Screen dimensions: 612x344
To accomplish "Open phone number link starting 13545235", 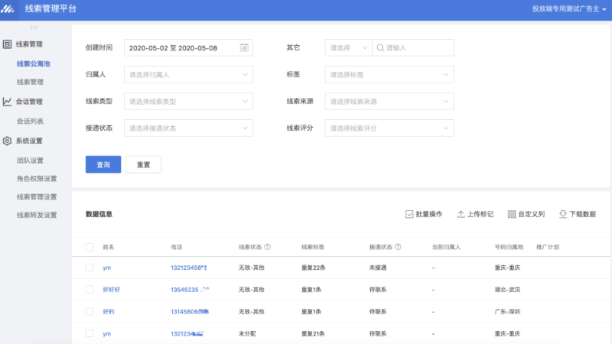I will [x=190, y=290].
